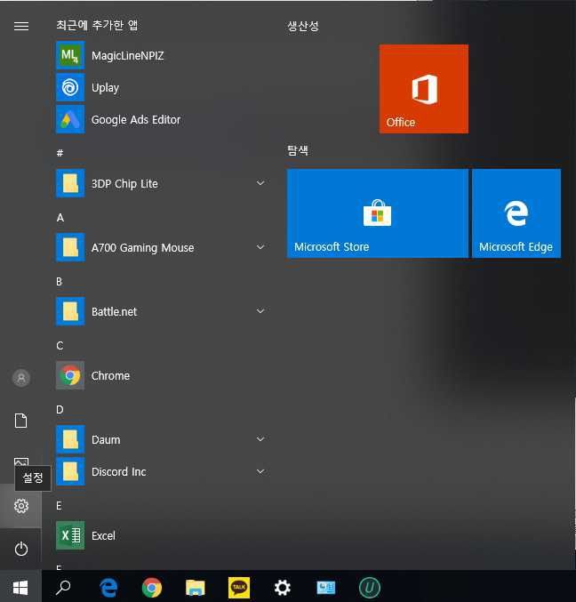The width and height of the screenshot is (576, 602).
Task: Click the '탐색' tile group title
Action: (298, 150)
